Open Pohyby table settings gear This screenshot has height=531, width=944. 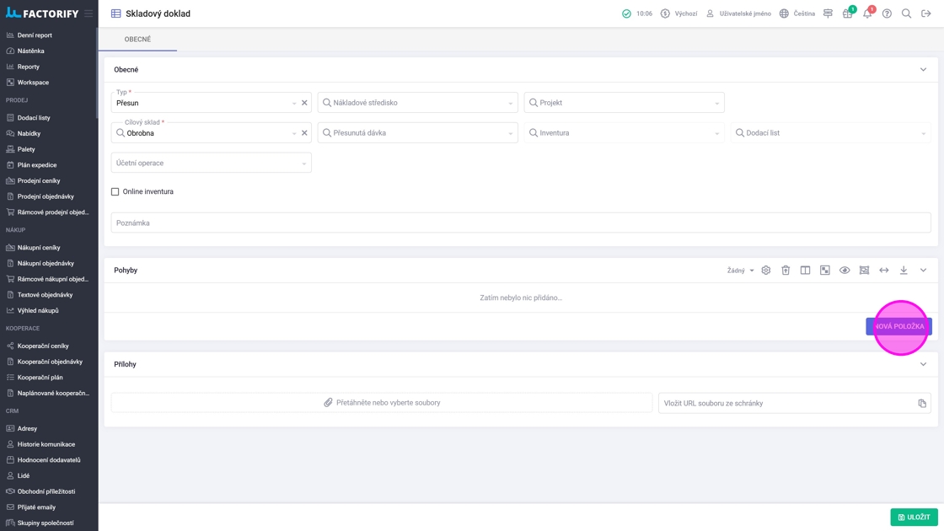click(766, 271)
